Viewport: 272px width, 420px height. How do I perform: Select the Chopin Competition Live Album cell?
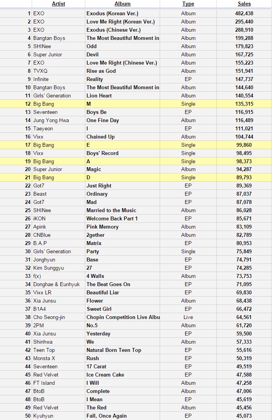122,317
